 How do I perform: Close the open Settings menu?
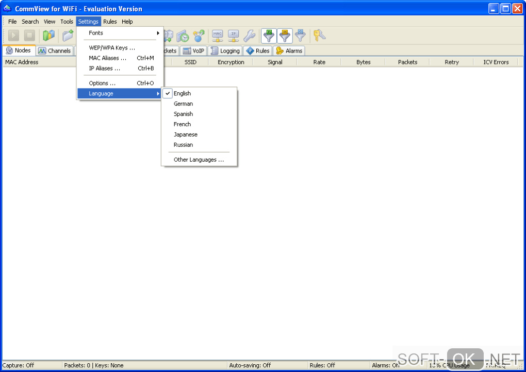click(x=88, y=22)
